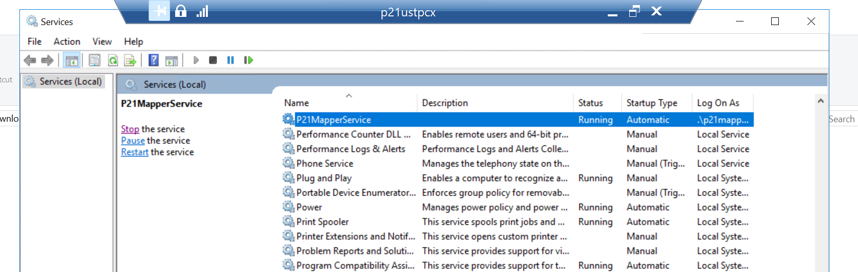Click the connection signal strength icon
Screen dimensions: 858x272
click(202, 11)
